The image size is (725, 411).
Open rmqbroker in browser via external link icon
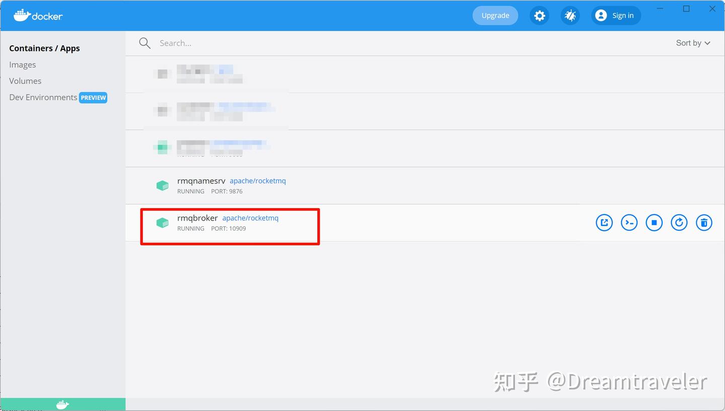click(x=604, y=222)
